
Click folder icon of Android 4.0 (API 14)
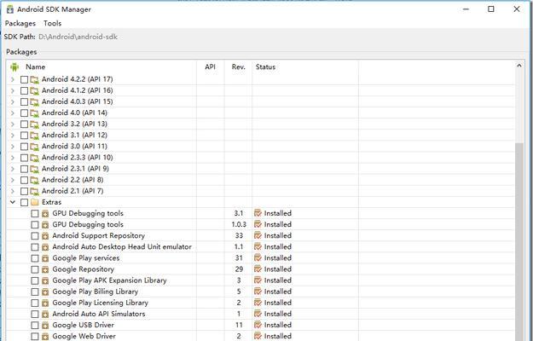pyautogui.click(x=34, y=113)
